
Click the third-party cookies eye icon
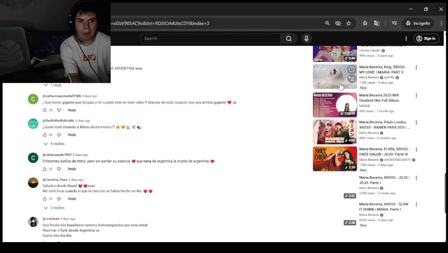338,23
